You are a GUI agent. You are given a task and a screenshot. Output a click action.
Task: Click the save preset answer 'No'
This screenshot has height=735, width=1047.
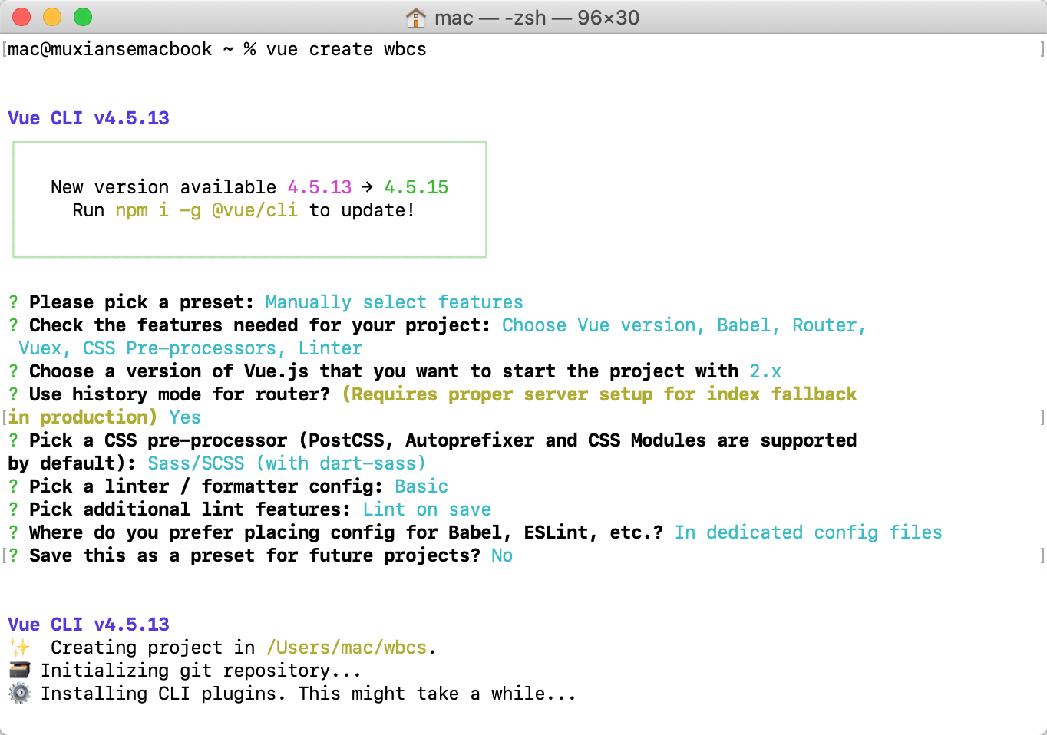[x=502, y=555]
